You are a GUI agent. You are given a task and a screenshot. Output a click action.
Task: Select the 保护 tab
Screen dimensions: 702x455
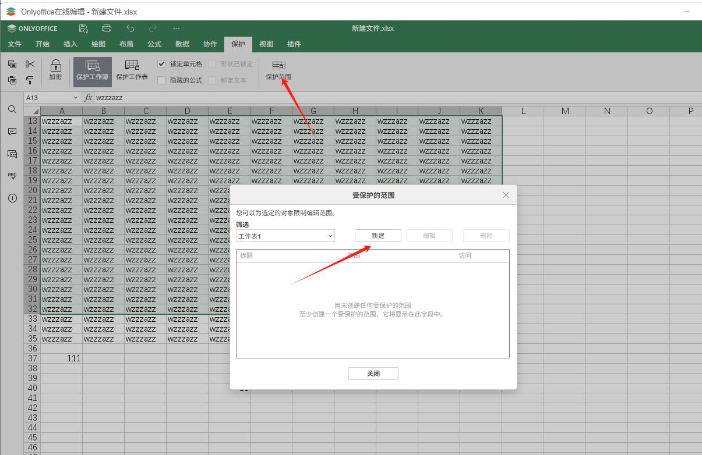tap(238, 44)
